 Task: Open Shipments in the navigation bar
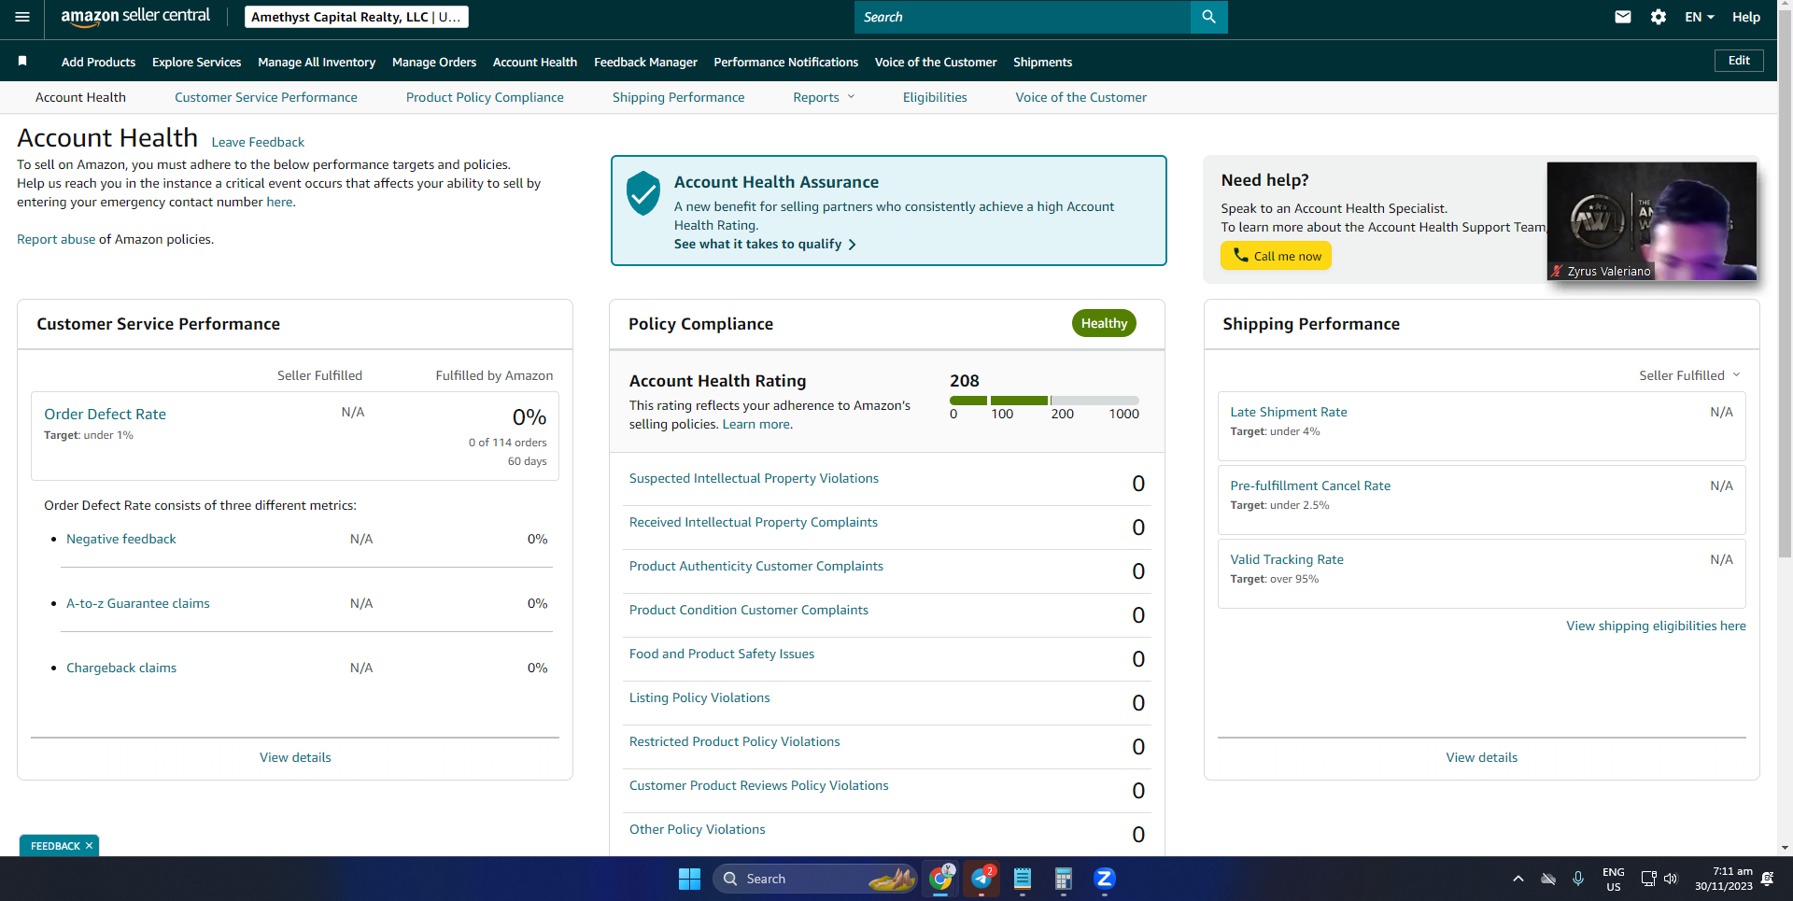(x=1042, y=62)
